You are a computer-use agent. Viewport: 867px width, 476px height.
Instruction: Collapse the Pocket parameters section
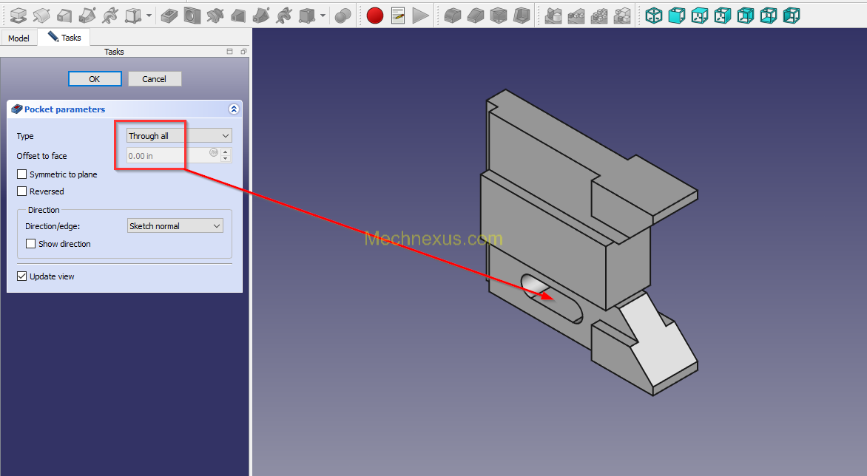tap(234, 109)
